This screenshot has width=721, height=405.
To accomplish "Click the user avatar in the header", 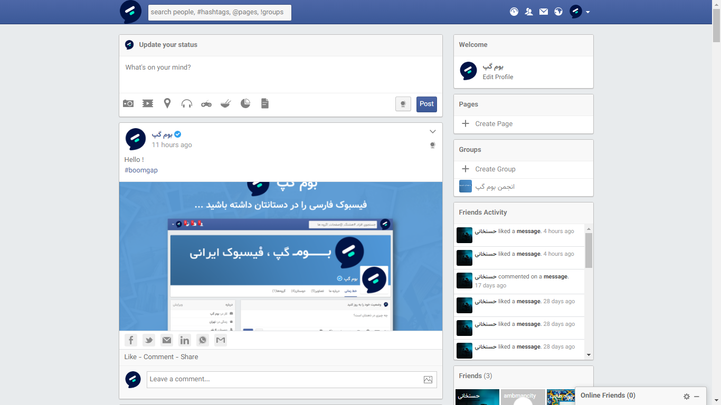I will [x=576, y=12].
